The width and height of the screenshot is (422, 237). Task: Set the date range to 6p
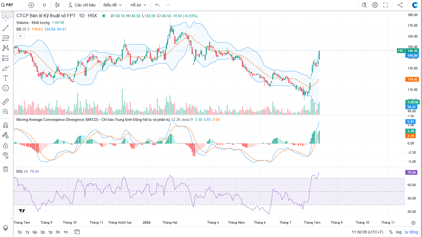click(x=35, y=232)
